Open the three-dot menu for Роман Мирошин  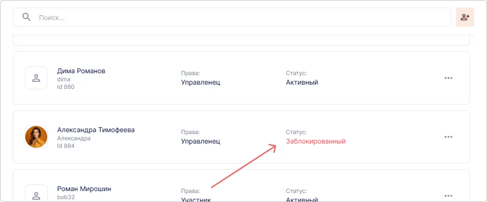point(448,195)
